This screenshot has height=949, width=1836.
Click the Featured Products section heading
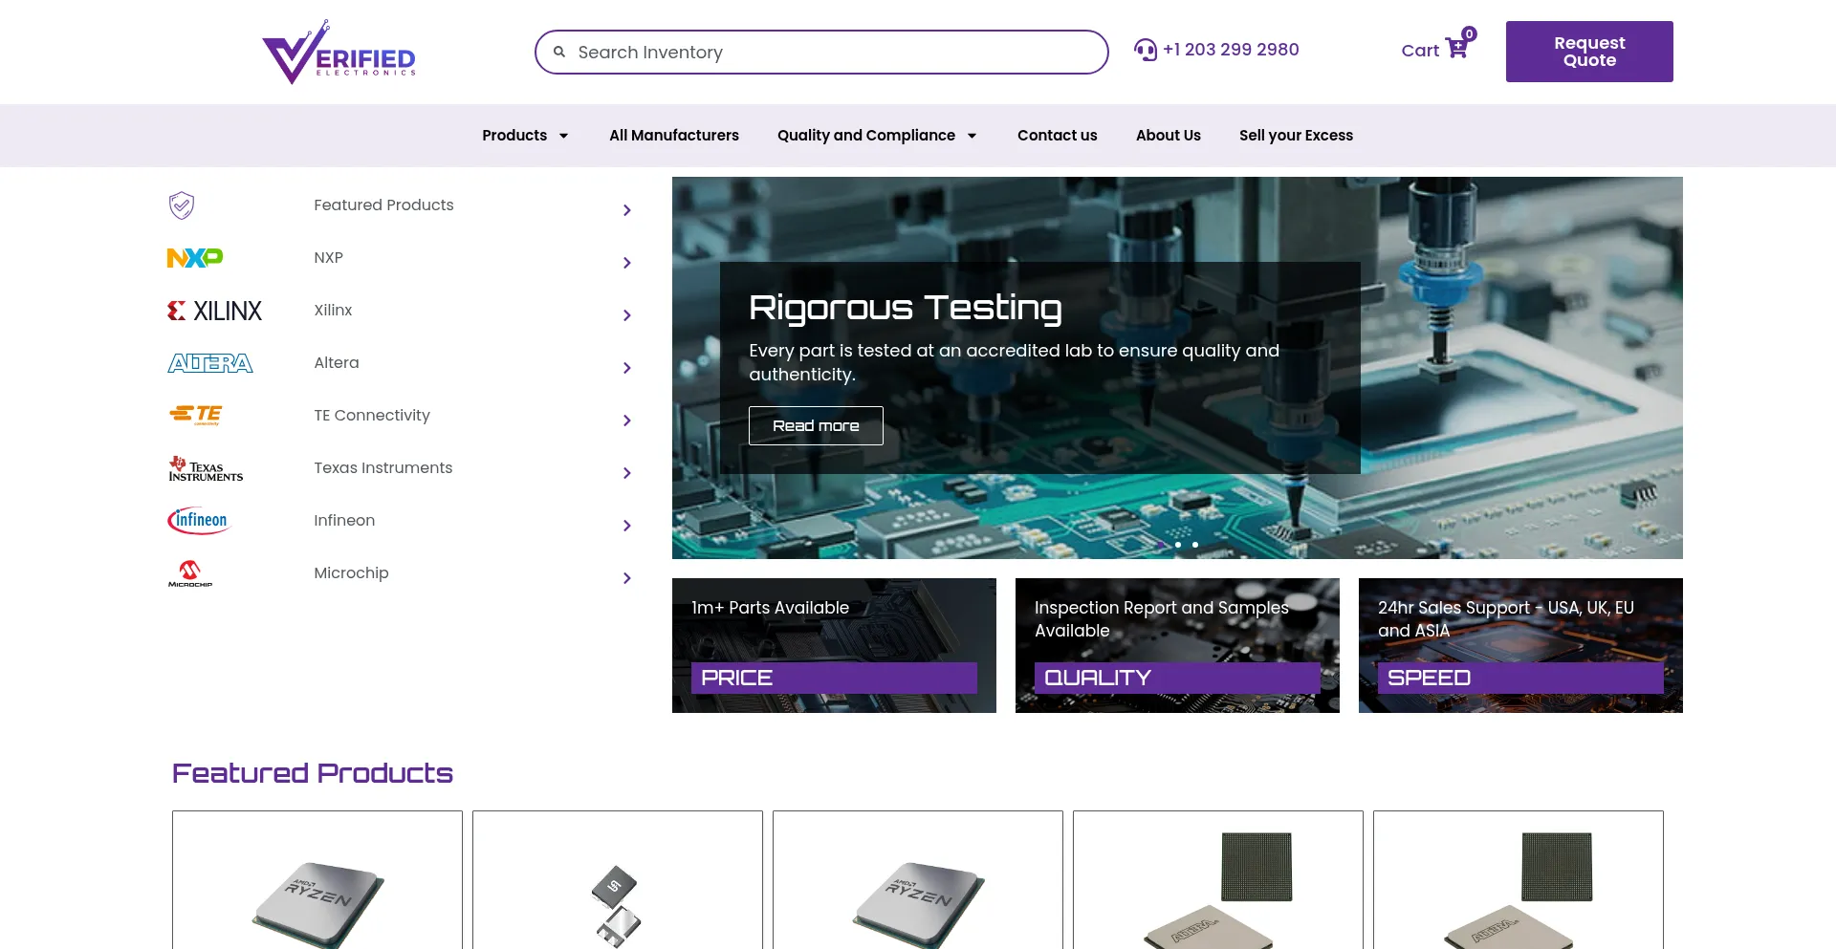313,773
